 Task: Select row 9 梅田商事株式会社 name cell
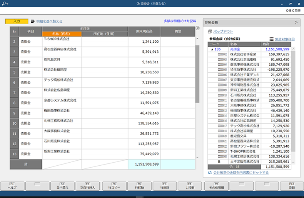tap(62, 113)
